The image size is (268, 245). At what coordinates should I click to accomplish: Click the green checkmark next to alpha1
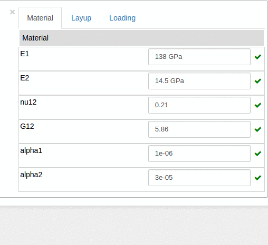(258, 154)
